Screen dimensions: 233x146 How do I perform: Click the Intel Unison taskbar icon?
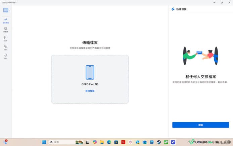(x=173, y=142)
